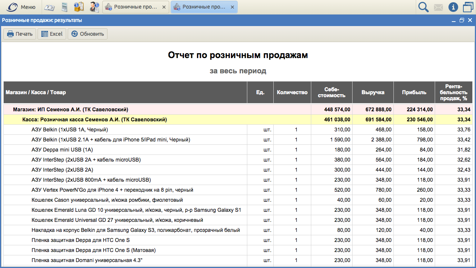Click the receipt document toolbar icon

[65, 7]
